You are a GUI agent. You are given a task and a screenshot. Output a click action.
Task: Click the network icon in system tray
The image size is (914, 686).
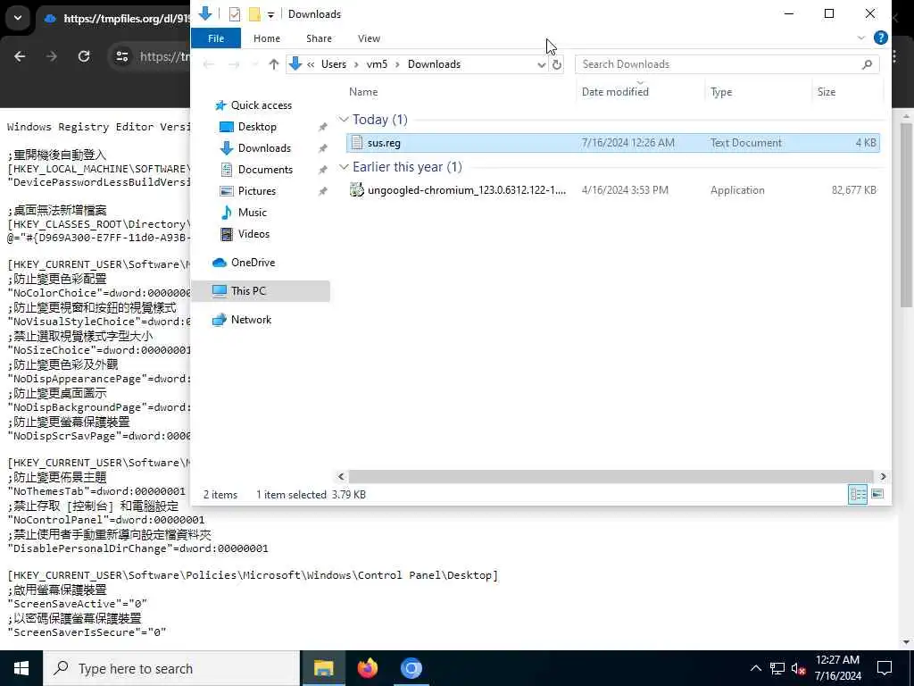pos(777,668)
